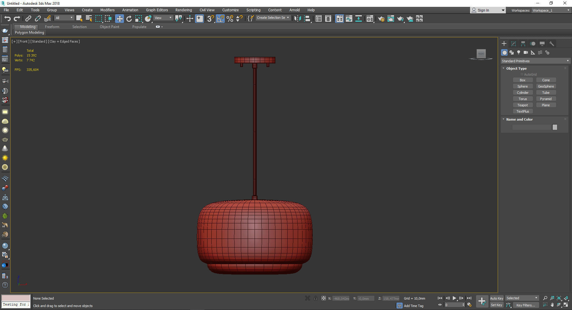Choose the Select Object tool
The image size is (572, 310).
point(79,19)
